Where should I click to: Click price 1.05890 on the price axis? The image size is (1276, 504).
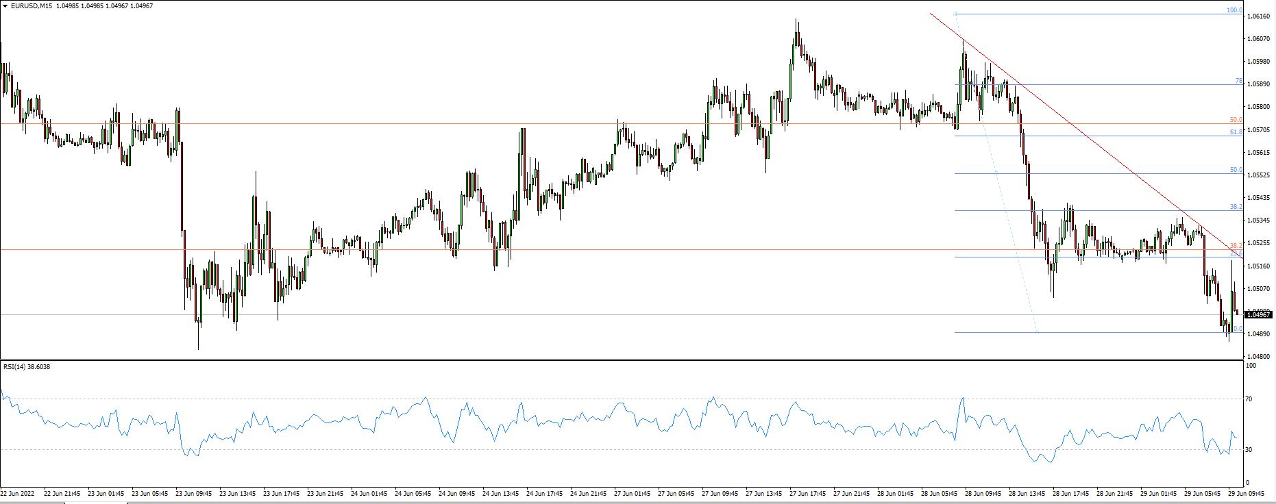tap(1259, 84)
